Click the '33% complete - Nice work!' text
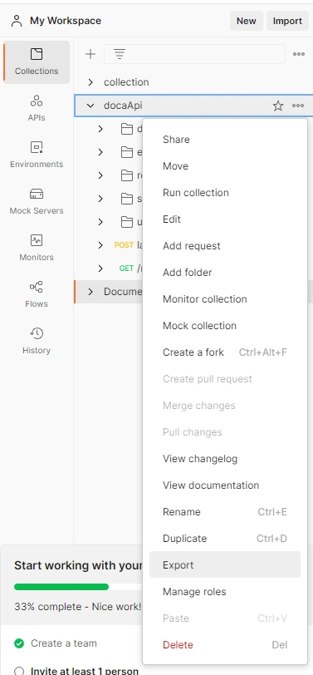Screen dimensions: 313x675 pos(77,607)
